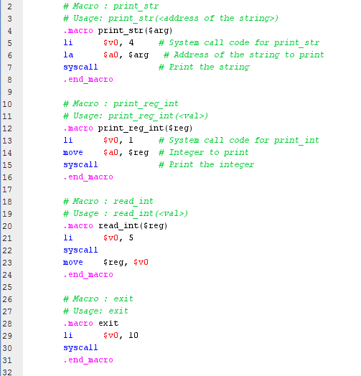Click '.end_macro' on line 24

point(88,275)
